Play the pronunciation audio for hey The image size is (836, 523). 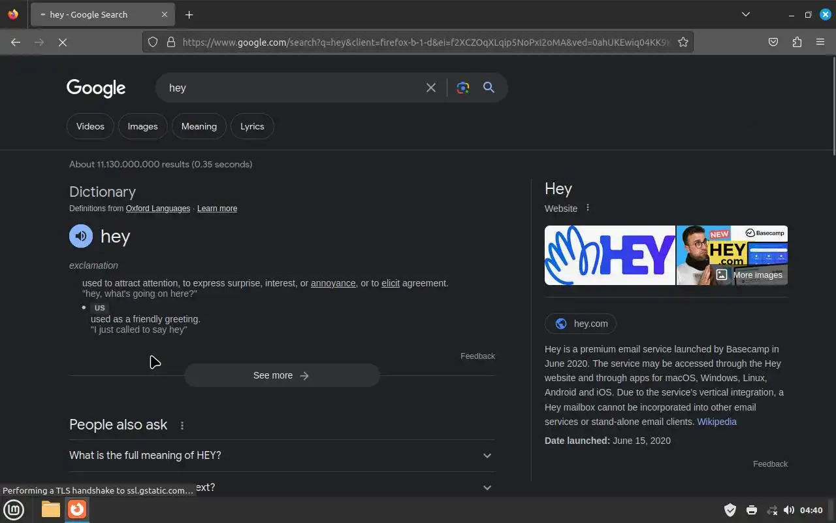point(81,236)
